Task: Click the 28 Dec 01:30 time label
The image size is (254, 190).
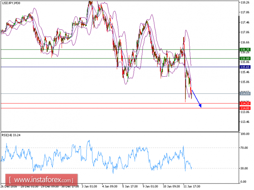Action: tap(29, 186)
